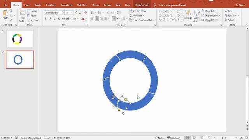
Task: Switch to the Design tab
Action: pyautogui.click(x=37, y=5)
